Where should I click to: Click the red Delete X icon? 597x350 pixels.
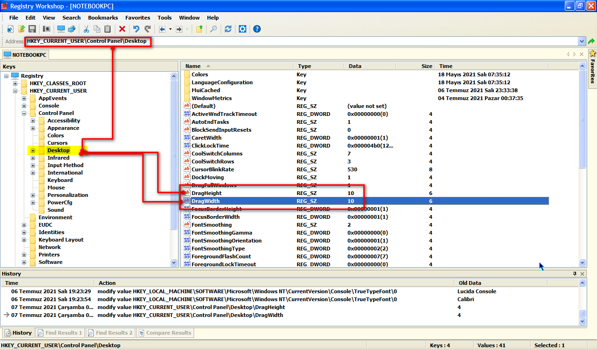[x=122, y=29]
